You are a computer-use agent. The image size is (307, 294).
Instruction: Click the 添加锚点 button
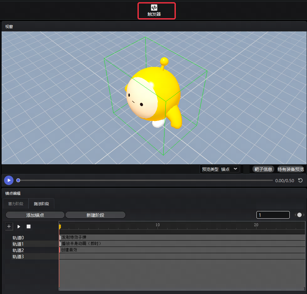(35, 215)
